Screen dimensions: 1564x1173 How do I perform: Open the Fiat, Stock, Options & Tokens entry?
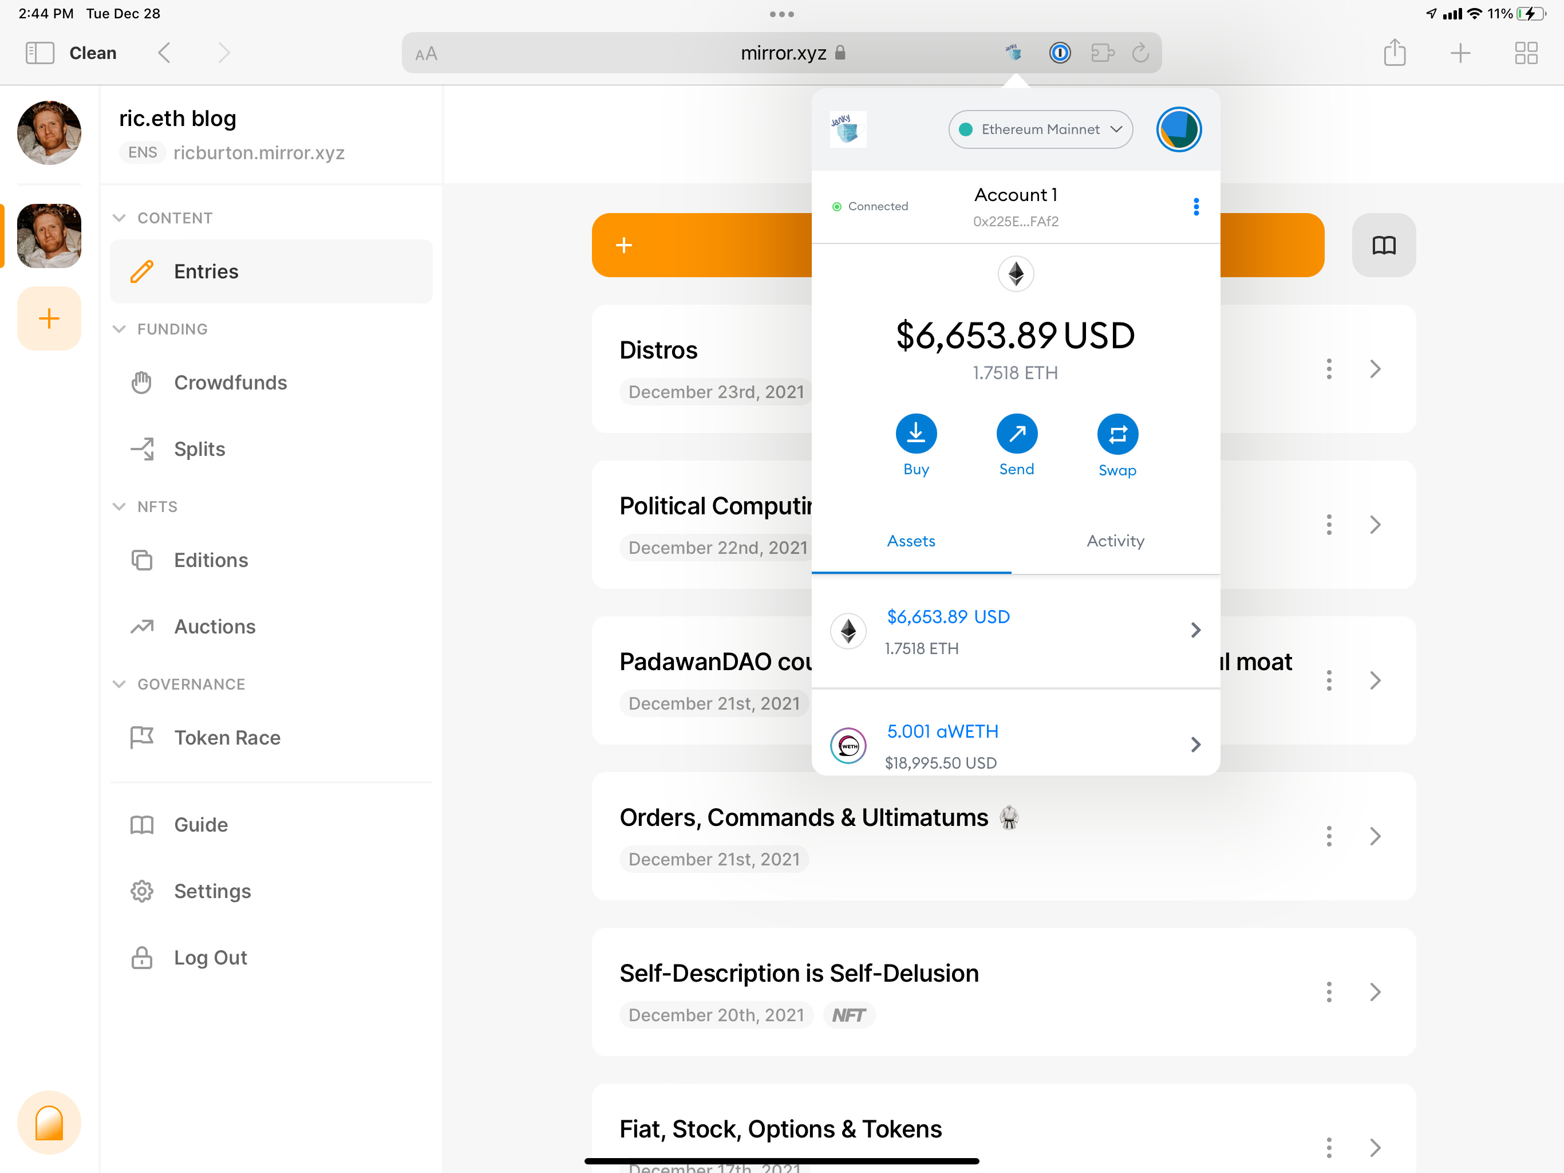(780, 1129)
